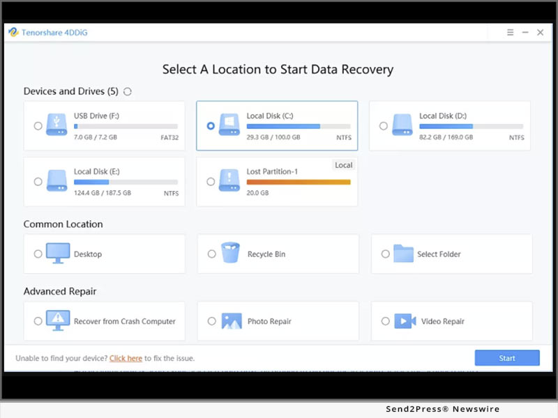The image size is (558, 418).
Task: Click the Video Repair camera icon
Action: 405,321
